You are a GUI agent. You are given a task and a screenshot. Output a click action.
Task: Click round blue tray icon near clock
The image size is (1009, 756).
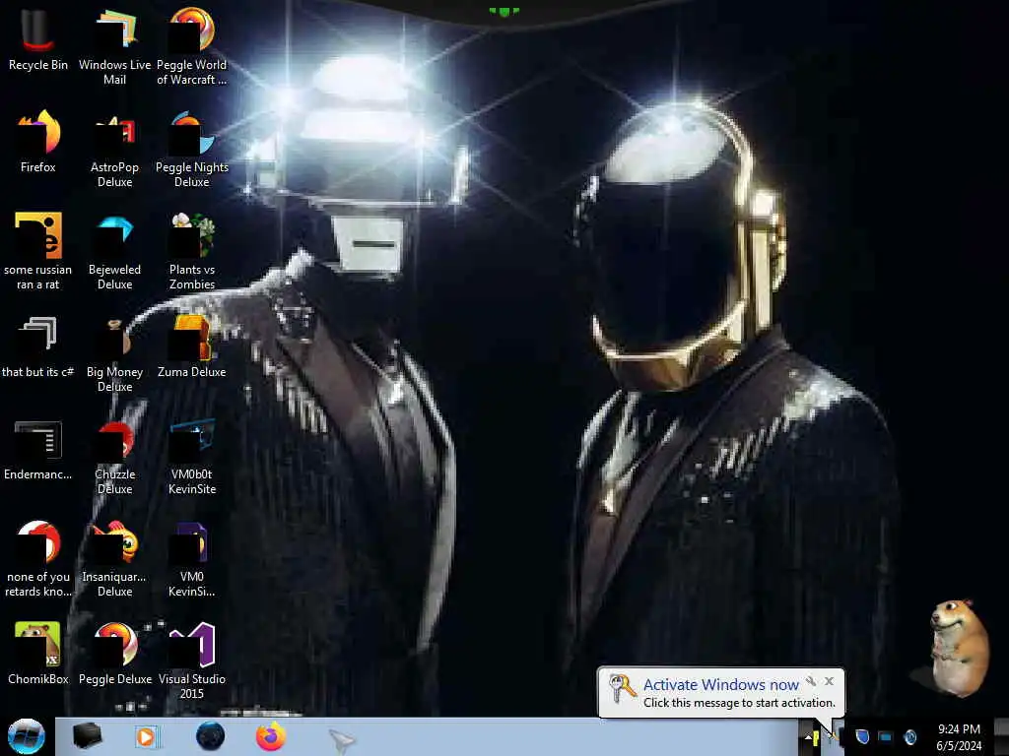909,736
